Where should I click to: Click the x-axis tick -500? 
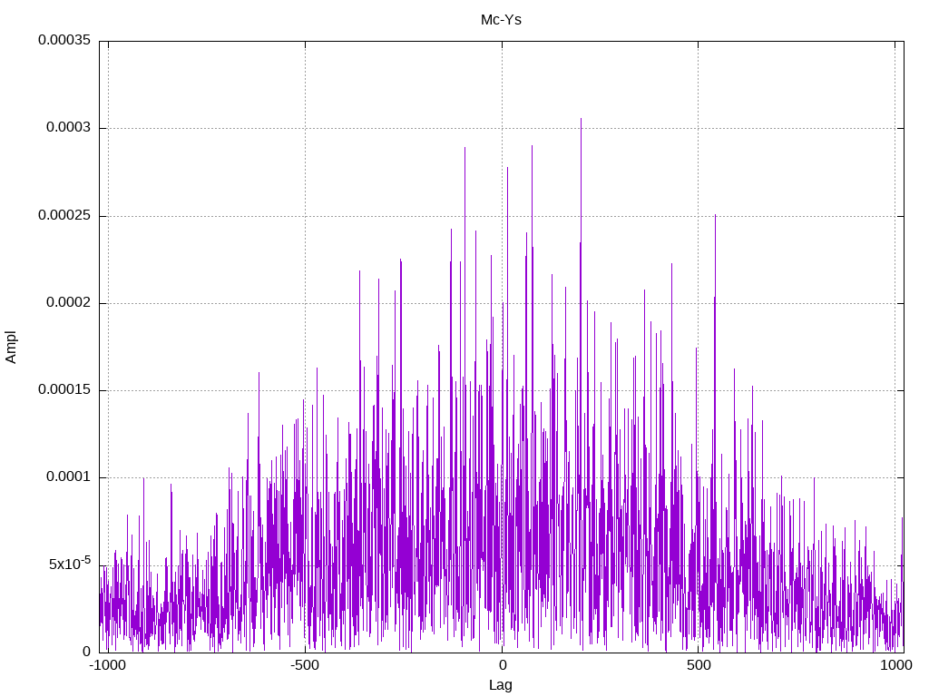[305, 665]
